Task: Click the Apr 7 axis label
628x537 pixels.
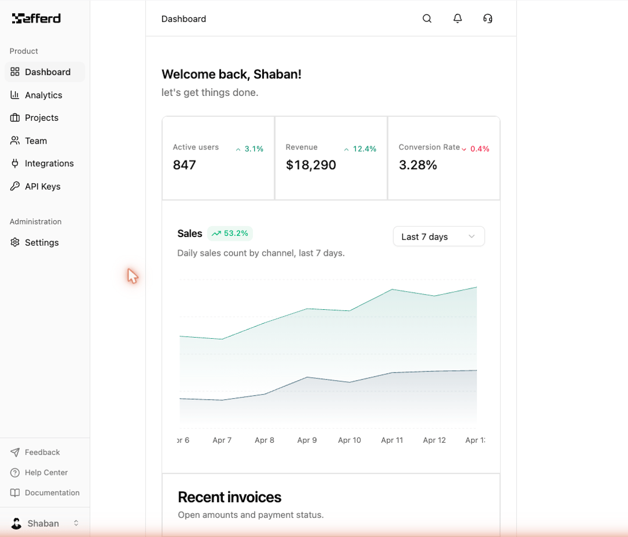Action: [222, 440]
